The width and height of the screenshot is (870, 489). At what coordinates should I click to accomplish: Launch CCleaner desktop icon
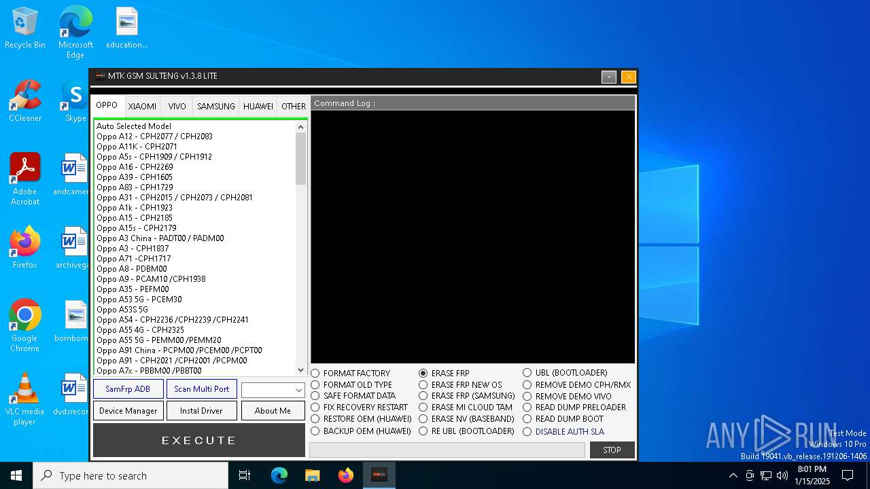coord(25,102)
